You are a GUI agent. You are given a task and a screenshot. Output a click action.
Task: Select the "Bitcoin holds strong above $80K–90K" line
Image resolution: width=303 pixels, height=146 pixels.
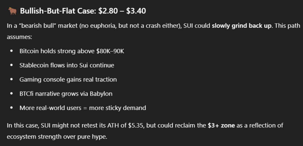click(72, 51)
